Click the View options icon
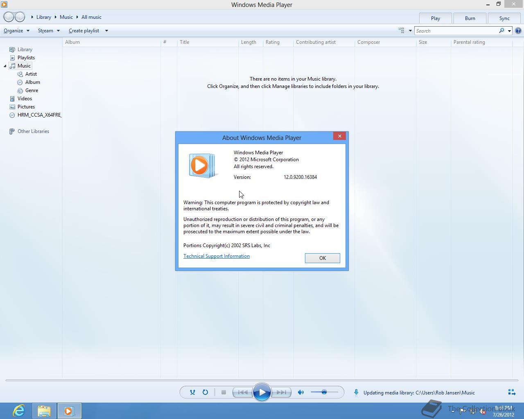 pyautogui.click(x=402, y=31)
